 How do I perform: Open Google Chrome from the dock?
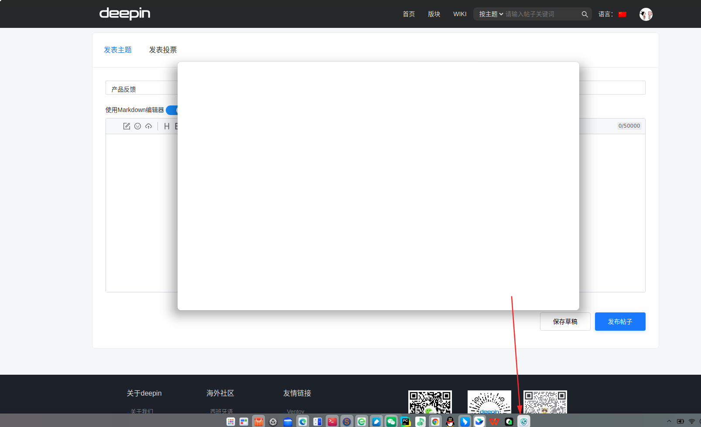(x=435, y=421)
